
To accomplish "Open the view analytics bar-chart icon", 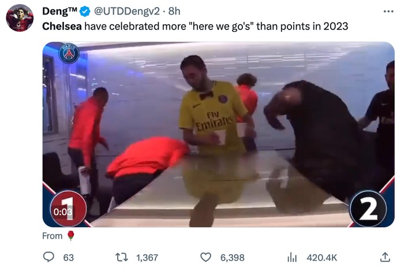I will pyautogui.click(x=292, y=257).
